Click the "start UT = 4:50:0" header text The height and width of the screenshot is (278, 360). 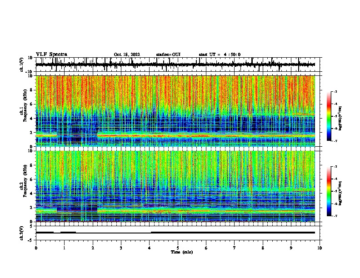220,55
